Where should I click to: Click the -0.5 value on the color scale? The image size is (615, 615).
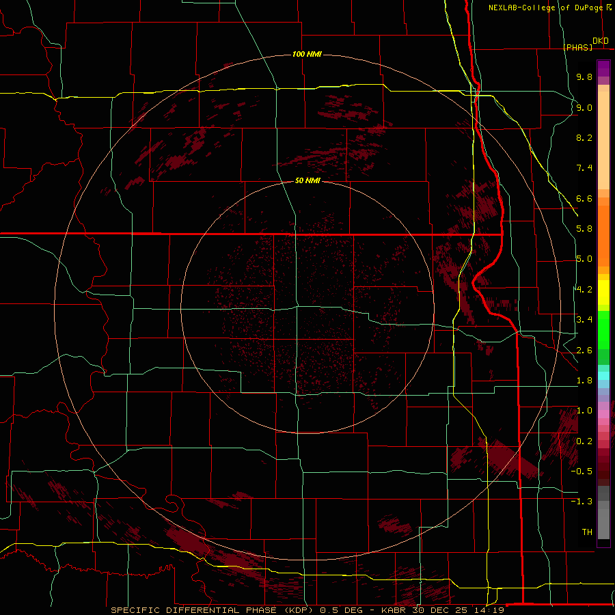[582, 471]
